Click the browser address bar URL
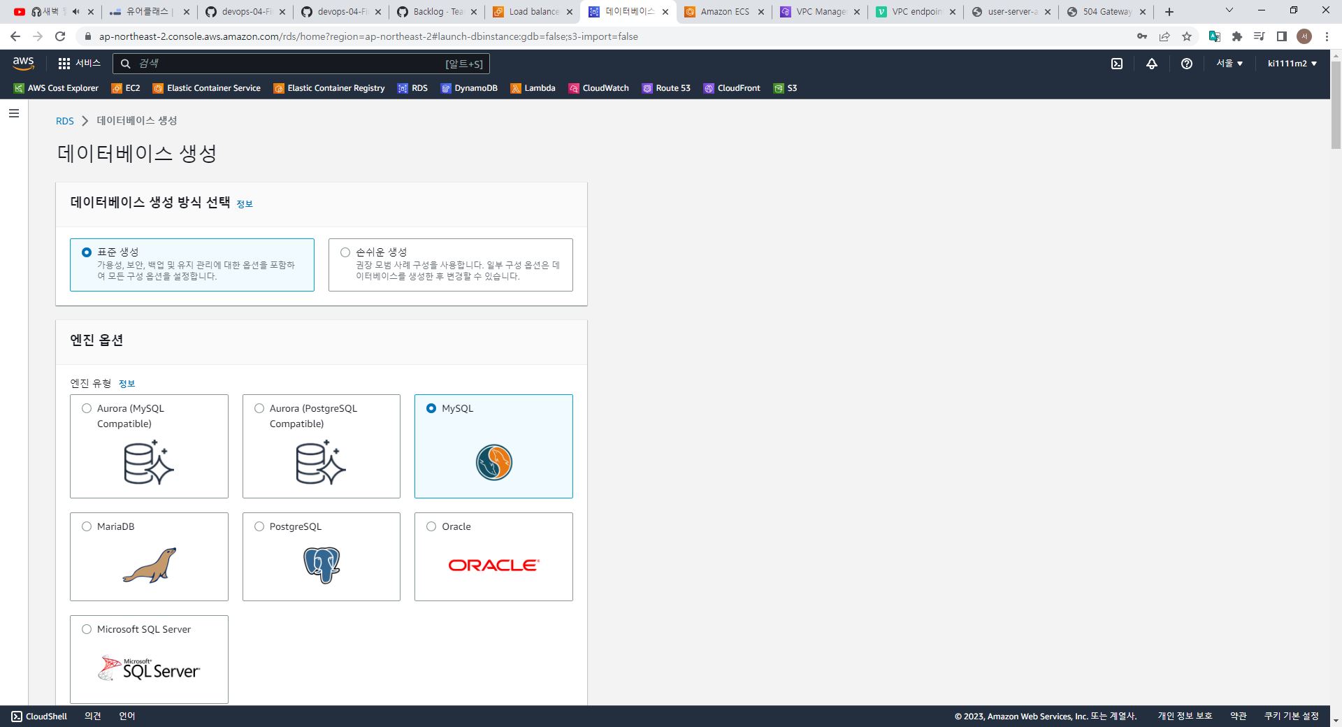Viewport: 1342px width, 727px height. pyautogui.click(x=368, y=36)
